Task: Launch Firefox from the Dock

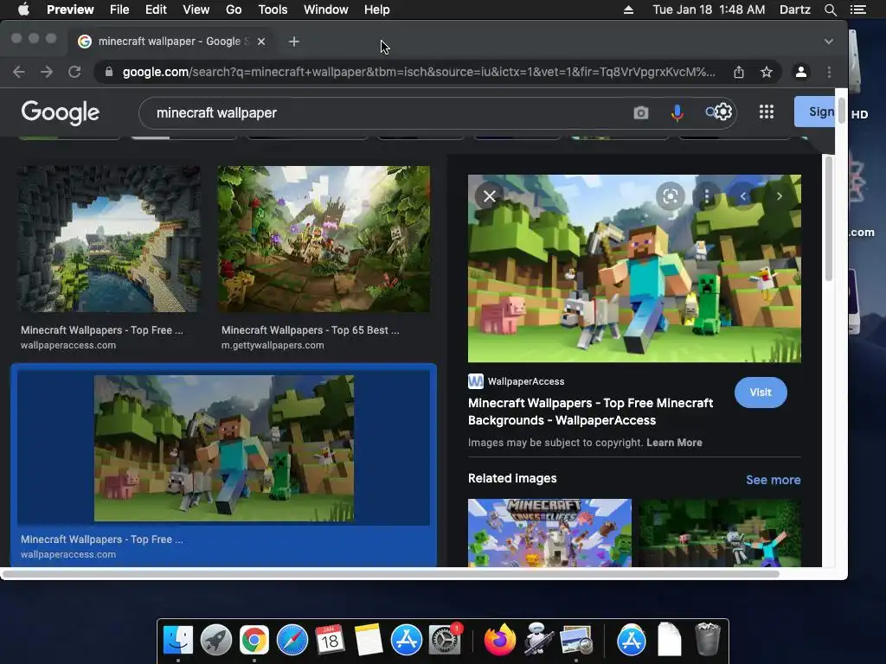Action: point(500,640)
